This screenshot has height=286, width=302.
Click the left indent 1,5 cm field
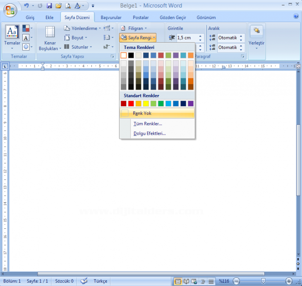click(x=187, y=38)
